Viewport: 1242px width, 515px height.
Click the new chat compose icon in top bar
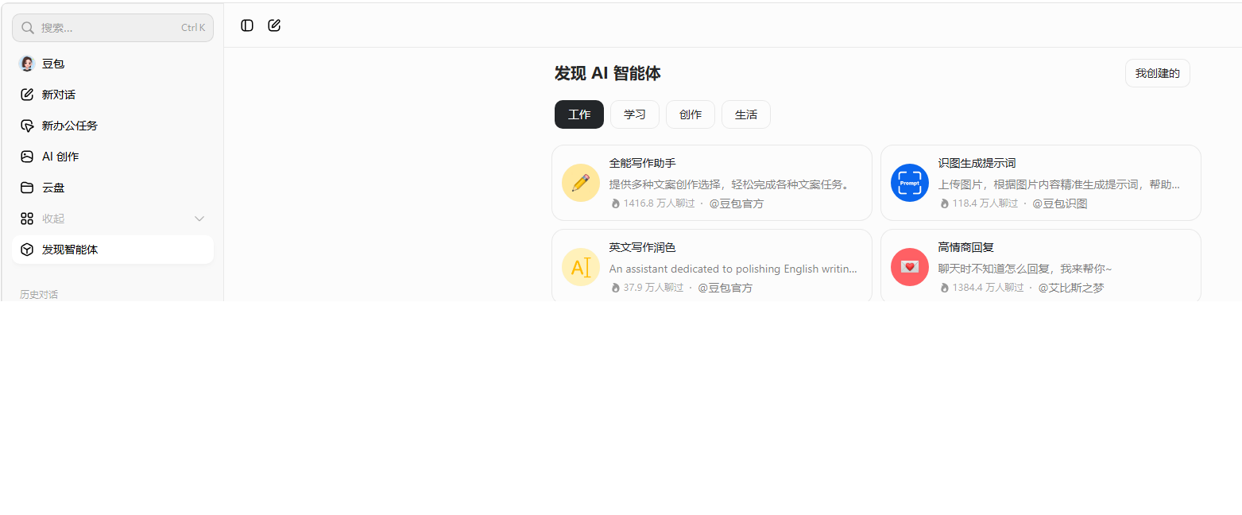pyautogui.click(x=274, y=25)
